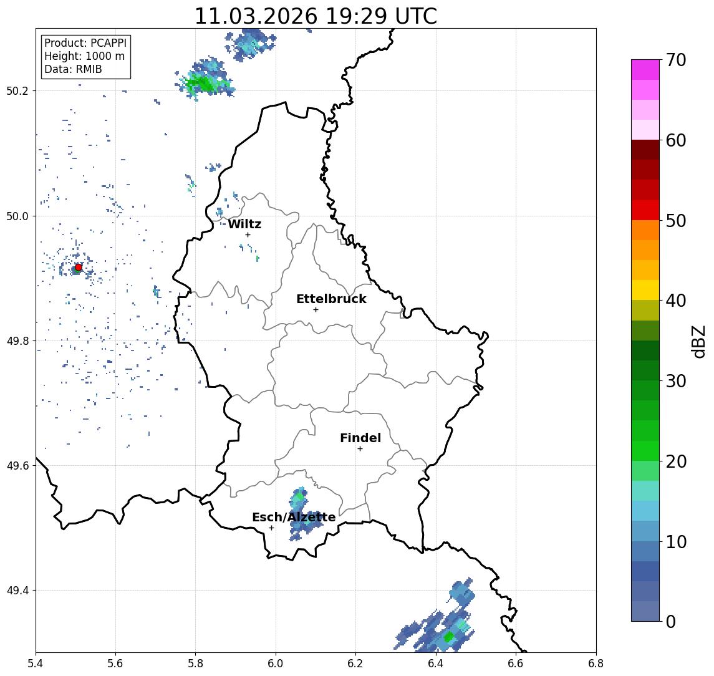
Task: Click the colorbar tick label 40
Action: [x=676, y=301]
